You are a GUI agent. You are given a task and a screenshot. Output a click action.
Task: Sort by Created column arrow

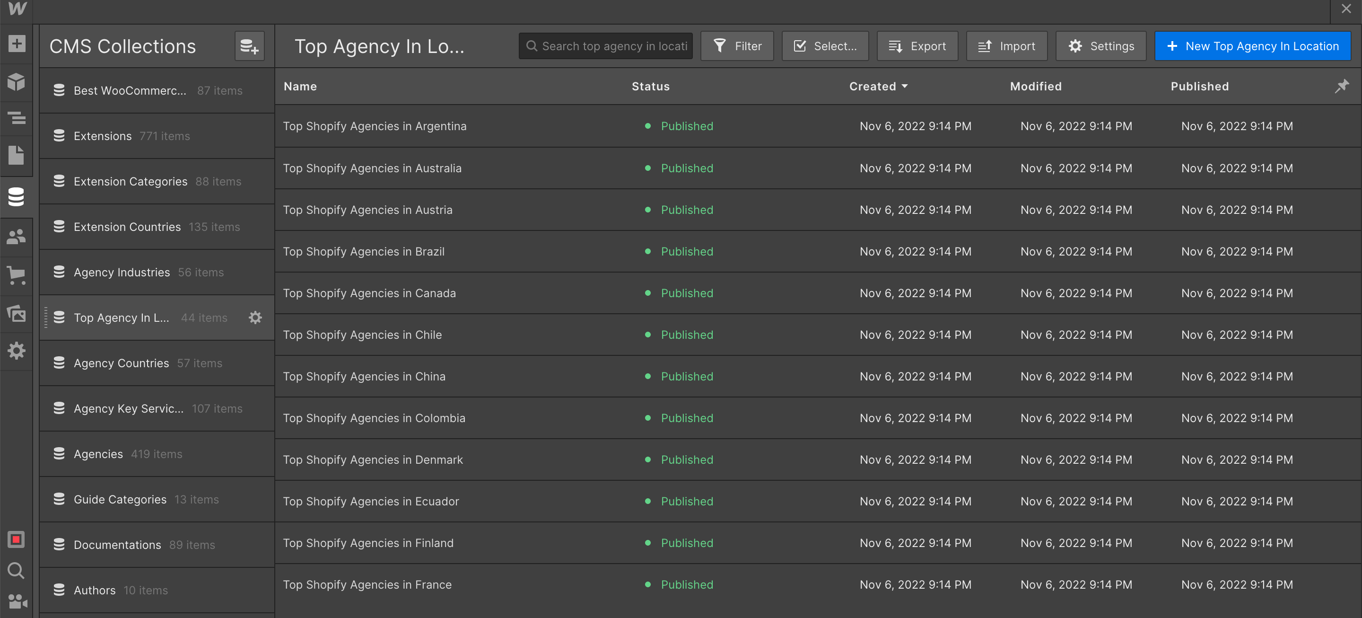point(905,86)
